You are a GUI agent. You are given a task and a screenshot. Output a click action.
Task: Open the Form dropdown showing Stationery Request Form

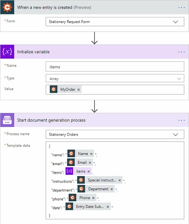tap(115, 22)
